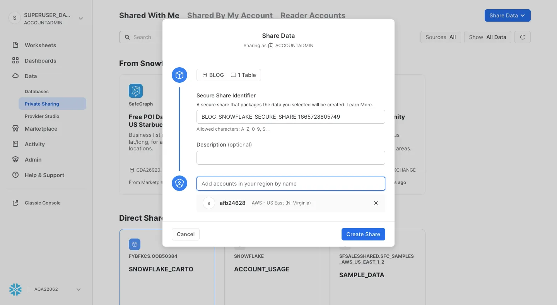
Task: Click the accounts shield icon in modal
Action: point(179,183)
